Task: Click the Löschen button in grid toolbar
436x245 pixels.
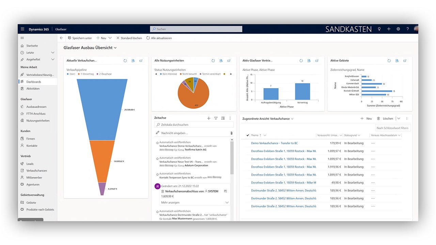Action: tap(385, 118)
